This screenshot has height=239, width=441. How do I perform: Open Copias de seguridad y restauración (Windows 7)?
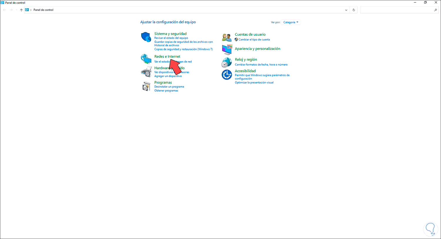click(183, 49)
